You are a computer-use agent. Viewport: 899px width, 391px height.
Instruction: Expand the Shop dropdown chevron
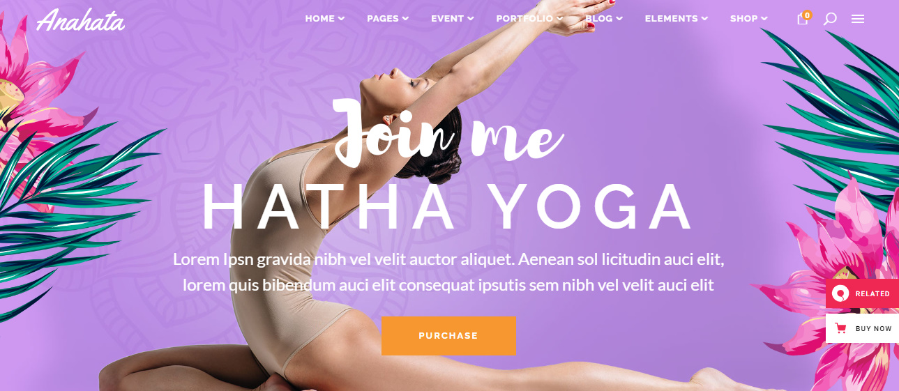point(764,19)
